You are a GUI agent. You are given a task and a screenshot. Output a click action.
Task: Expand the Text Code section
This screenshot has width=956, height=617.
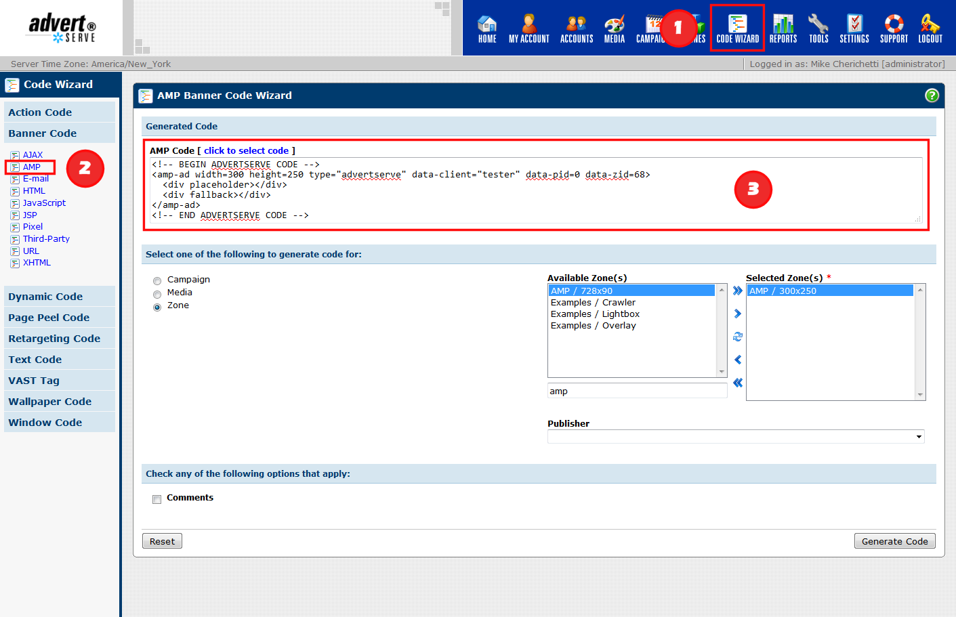tap(60, 360)
